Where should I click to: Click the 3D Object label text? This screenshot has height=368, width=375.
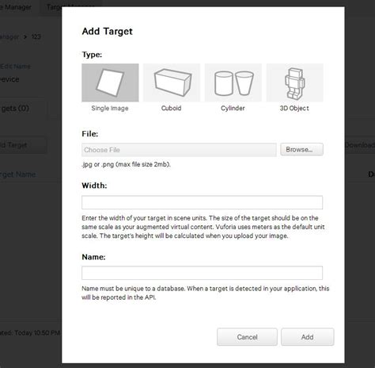294,108
